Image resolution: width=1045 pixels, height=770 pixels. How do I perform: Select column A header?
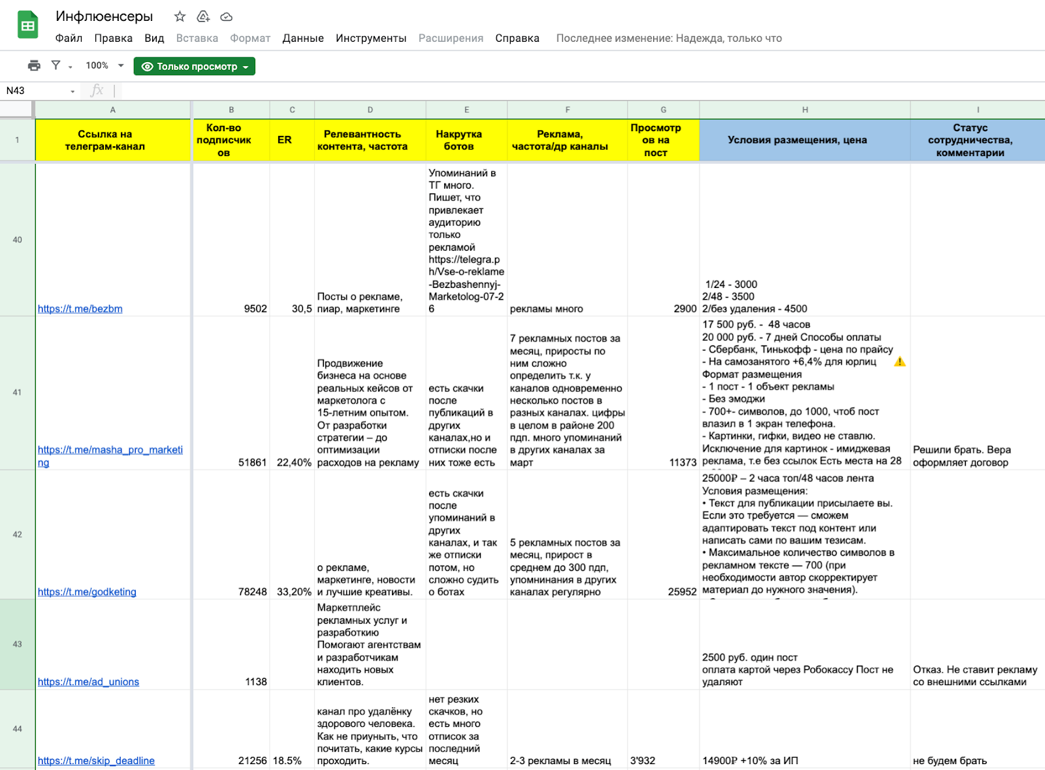[x=113, y=110]
